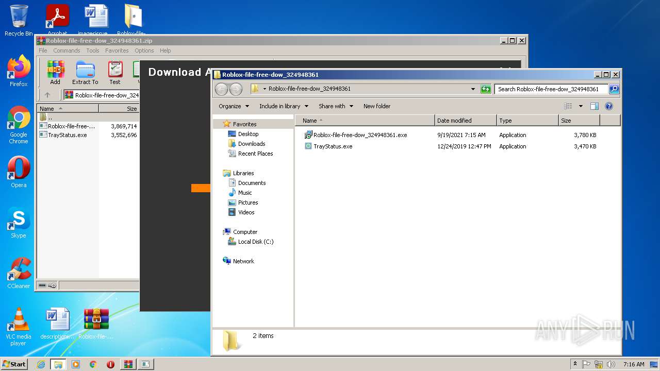Click the volume icon in system tray
Image resolution: width=660 pixels, height=371 pixels.
pyautogui.click(x=611, y=364)
